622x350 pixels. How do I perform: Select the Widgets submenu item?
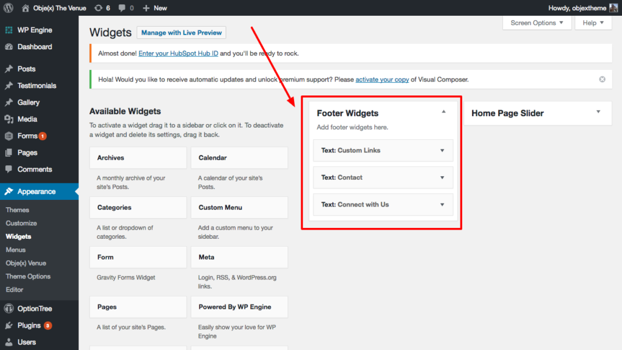click(19, 236)
